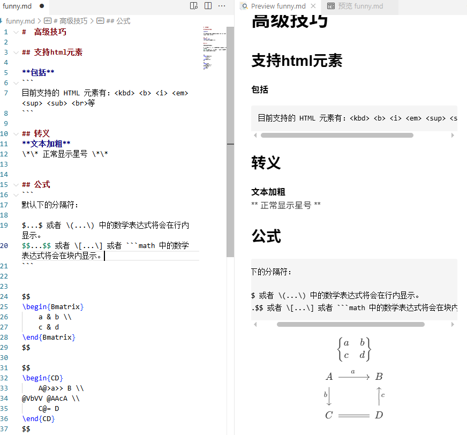The width and height of the screenshot is (467, 435).
Task: Collapse the code block fold on line 6
Action: tap(16, 83)
